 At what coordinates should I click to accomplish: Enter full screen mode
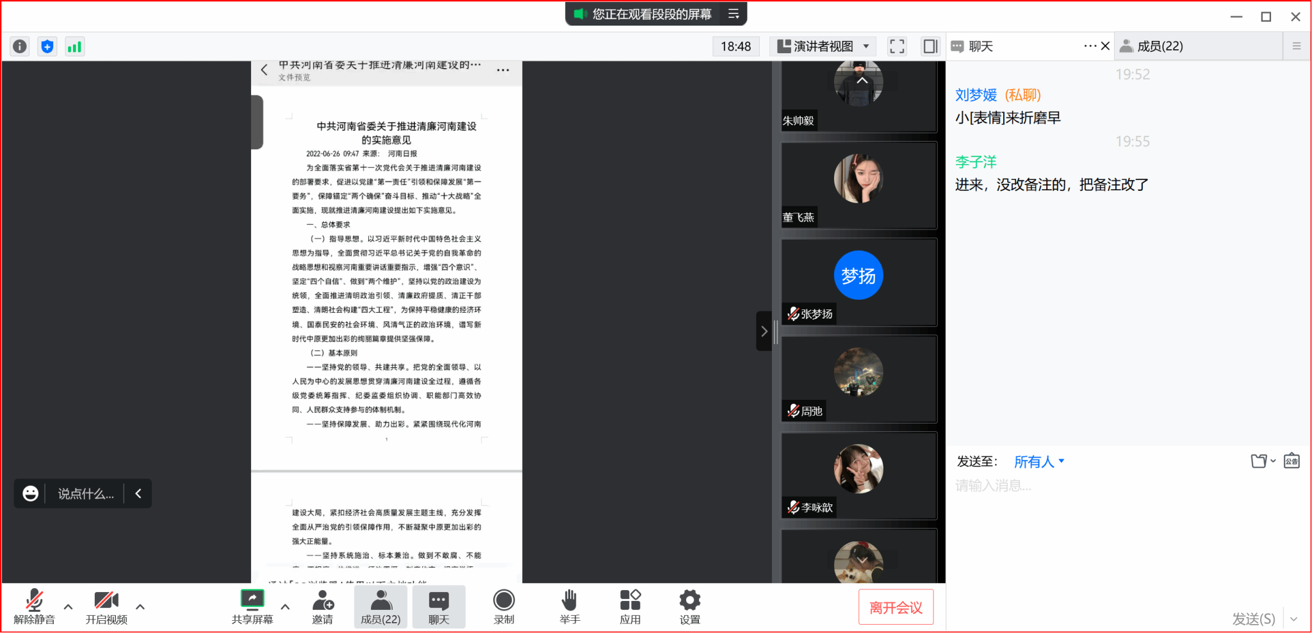pos(897,46)
